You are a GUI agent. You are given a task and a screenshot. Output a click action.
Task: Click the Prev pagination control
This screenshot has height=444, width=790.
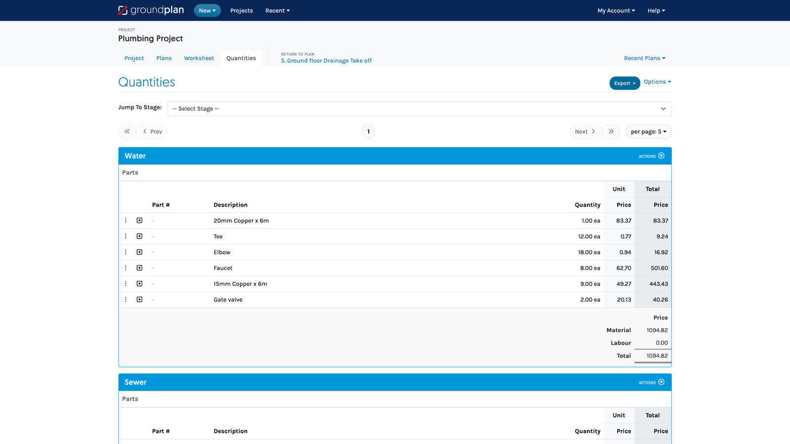152,131
